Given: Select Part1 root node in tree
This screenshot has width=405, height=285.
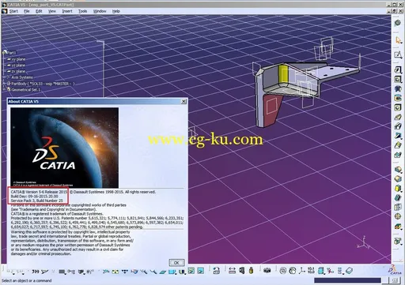Looking at the screenshot, I should (x=11, y=53).
